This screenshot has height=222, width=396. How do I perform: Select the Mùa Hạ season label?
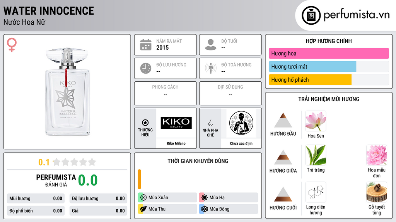pos(217,198)
